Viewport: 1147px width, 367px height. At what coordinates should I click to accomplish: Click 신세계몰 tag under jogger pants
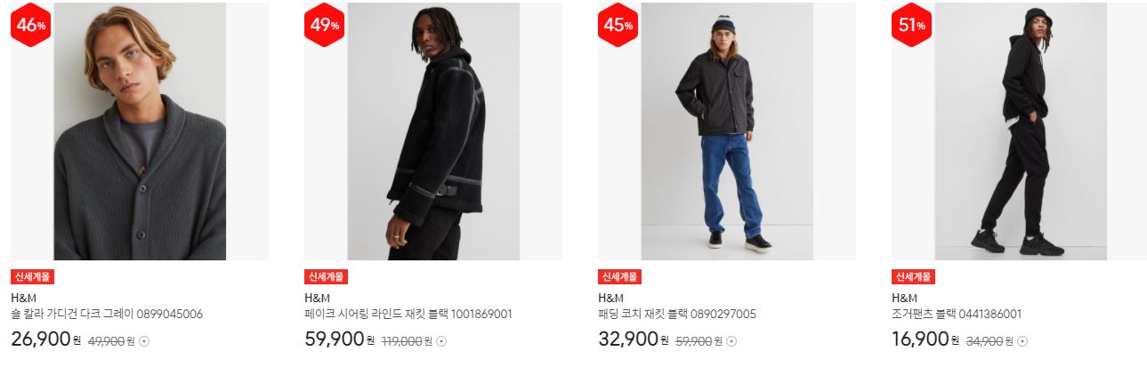pos(914,277)
